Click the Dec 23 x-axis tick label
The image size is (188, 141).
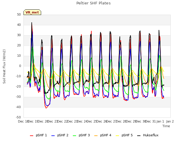[x=72, y=121]
